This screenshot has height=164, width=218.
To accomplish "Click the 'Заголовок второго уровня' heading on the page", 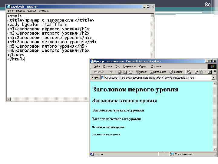I will coord(124,101).
